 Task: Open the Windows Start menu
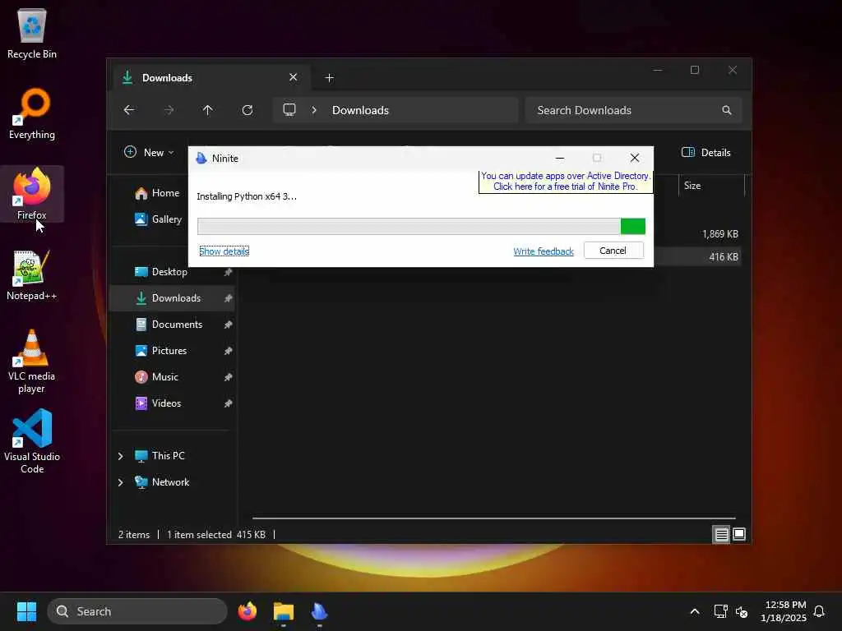(x=26, y=611)
